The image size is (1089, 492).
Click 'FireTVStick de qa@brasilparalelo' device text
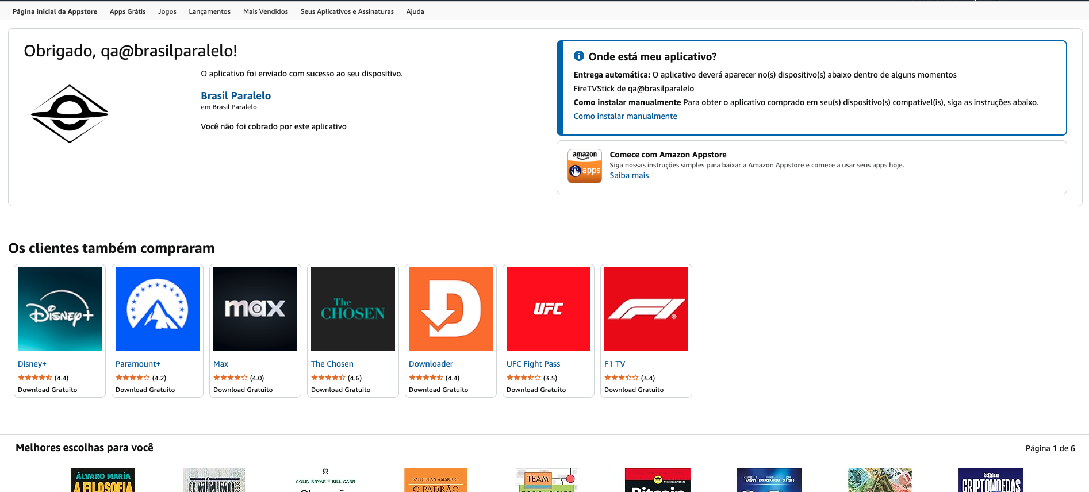tap(634, 89)
